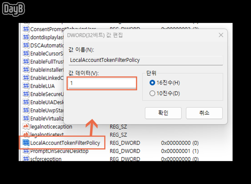Screen dimensions: 251x184
Task: Click REG_DWORD type of scforceoption row
Action: pos(125,159)
